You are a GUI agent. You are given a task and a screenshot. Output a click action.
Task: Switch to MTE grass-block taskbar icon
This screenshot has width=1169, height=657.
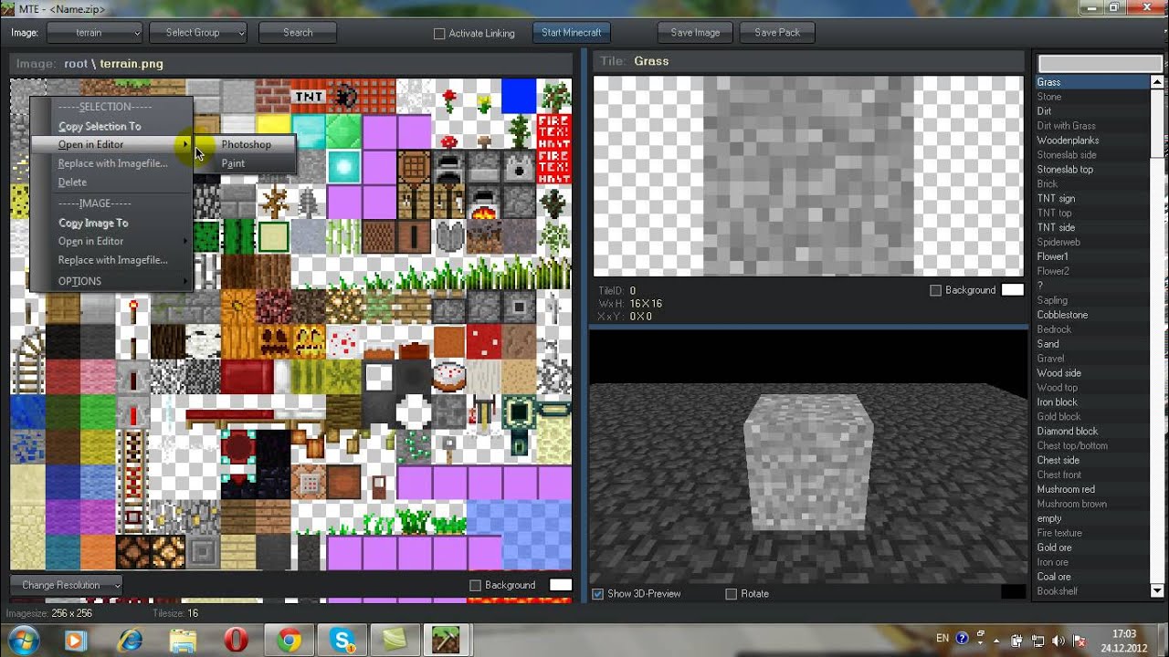click(x=447, y=641)
